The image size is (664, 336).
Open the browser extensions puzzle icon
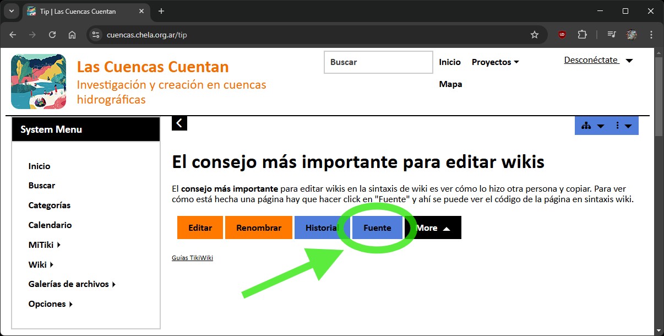click(x=582, y=35)
